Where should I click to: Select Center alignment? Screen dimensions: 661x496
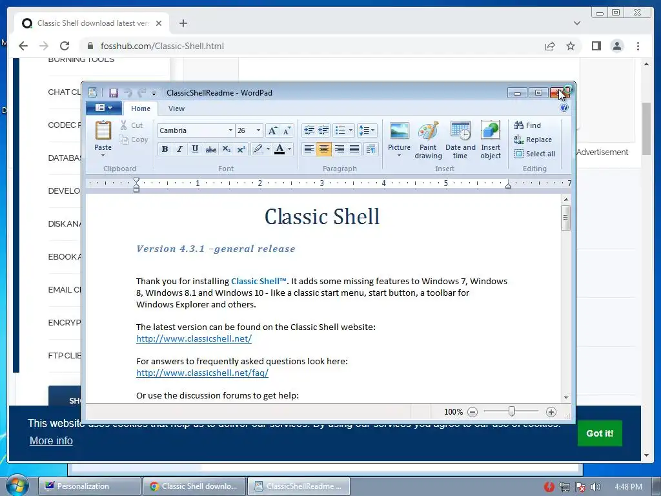[x=324, y=149]
